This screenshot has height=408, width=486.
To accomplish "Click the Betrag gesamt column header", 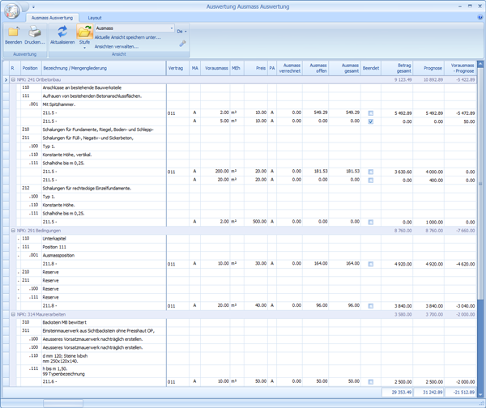I will click(397, 68).
